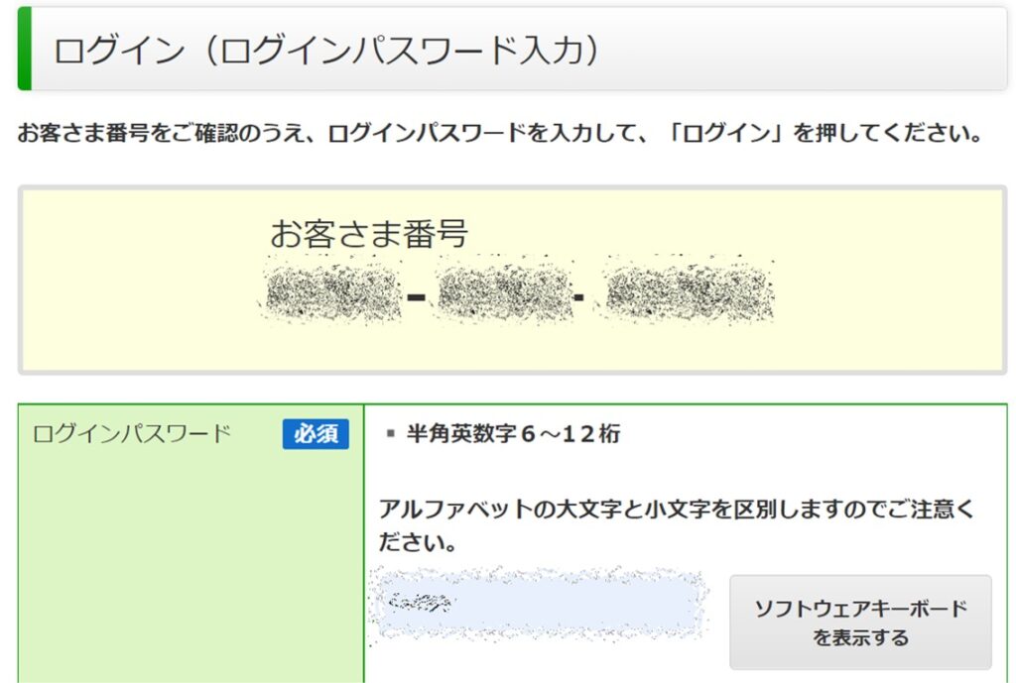Select the middle customer number segment
1016x683 pixels.
[506, 295]
